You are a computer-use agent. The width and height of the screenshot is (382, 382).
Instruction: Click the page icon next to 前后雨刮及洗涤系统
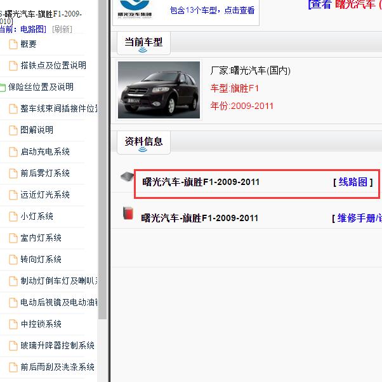point(13,367)
